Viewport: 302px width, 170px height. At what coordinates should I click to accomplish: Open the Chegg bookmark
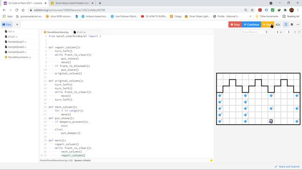click(x=176, y=17)
